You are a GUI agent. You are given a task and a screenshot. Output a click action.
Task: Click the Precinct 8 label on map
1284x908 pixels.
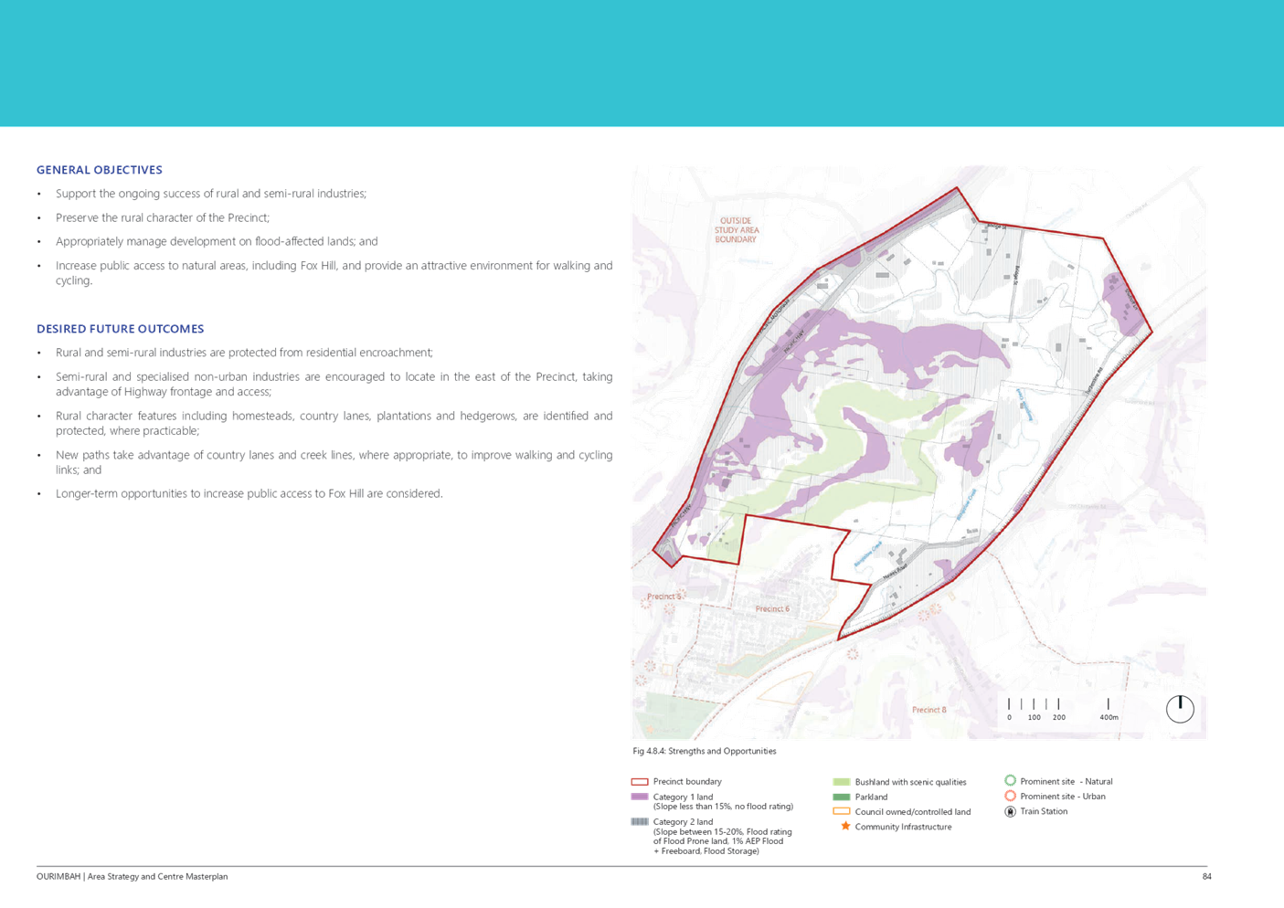(x=929, y=710)
